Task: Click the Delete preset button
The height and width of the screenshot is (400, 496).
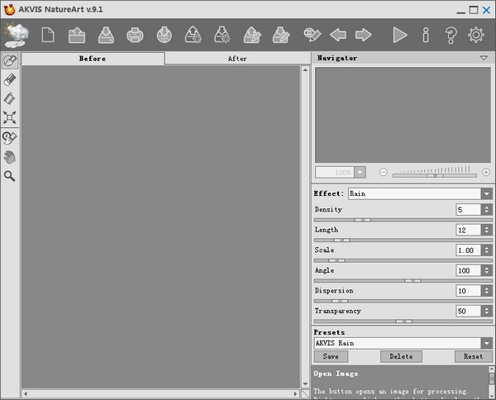Action: [401, 357]
